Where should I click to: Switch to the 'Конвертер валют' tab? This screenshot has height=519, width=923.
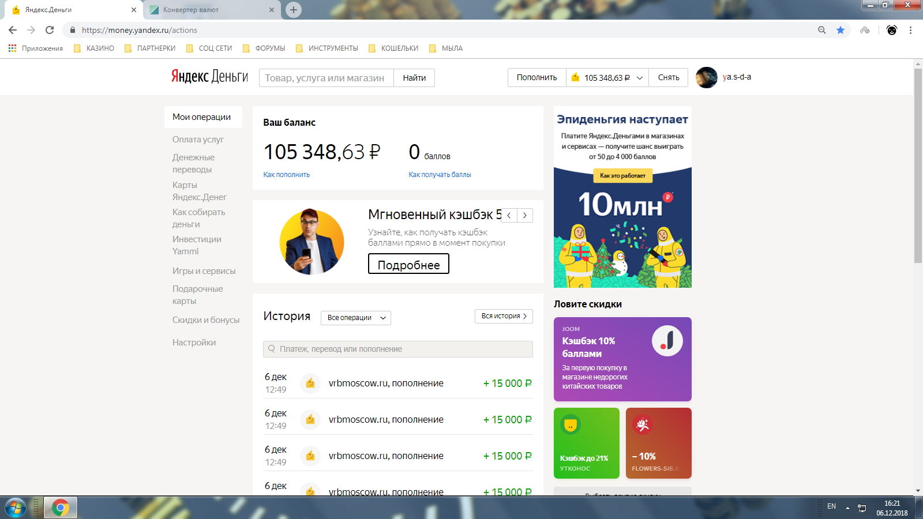(208, 10)
